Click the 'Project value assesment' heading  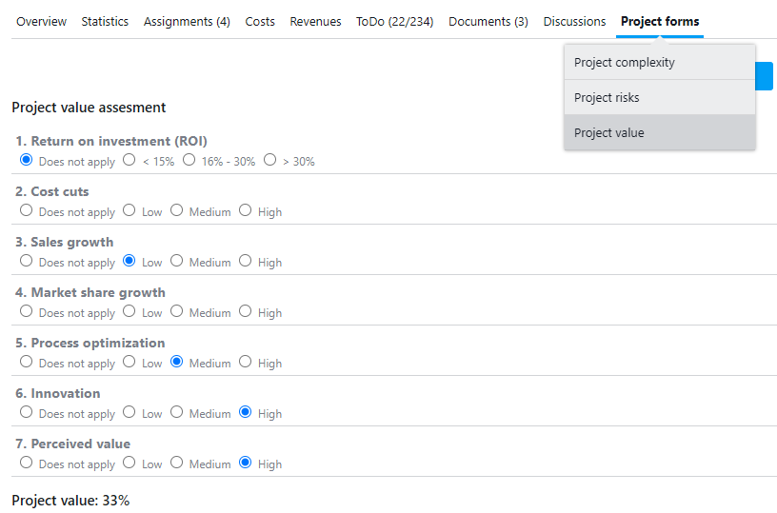click(x=89, y=108)
